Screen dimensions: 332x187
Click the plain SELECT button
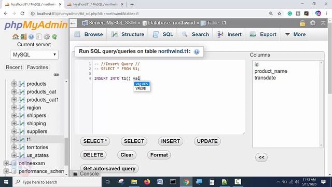134,141
